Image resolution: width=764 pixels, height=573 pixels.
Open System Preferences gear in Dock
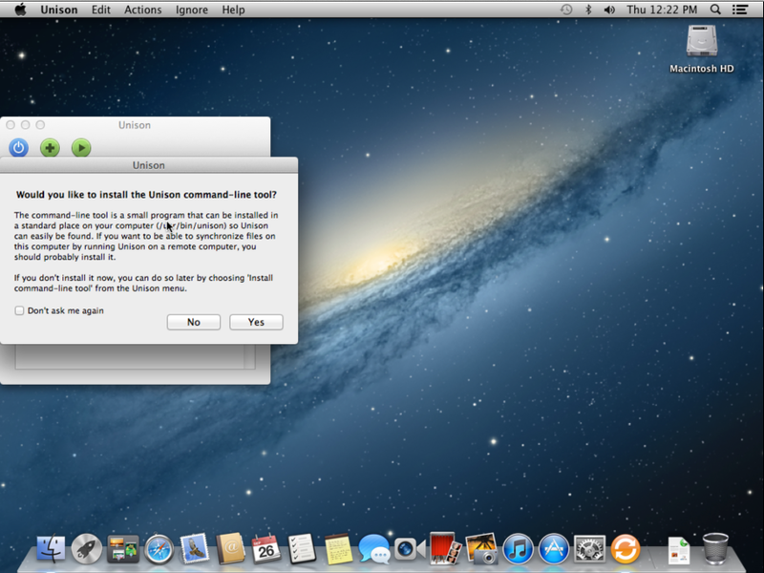pos(589,548)
